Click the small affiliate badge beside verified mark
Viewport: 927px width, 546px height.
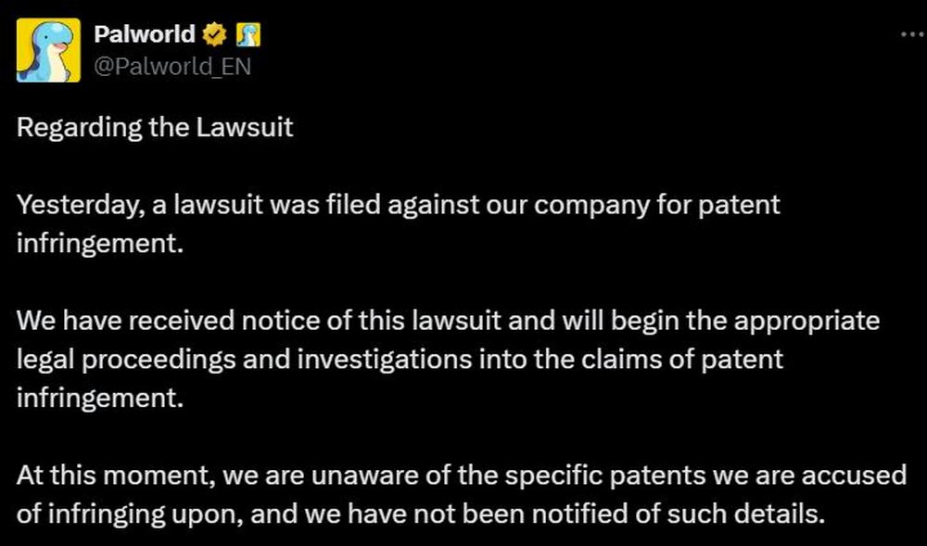click(248, 35)
